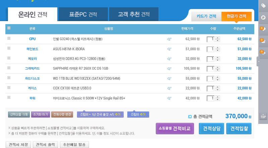Check the 메모리 row checkbox
This screenshot has height=148, width=268.
tap(9, 58)
